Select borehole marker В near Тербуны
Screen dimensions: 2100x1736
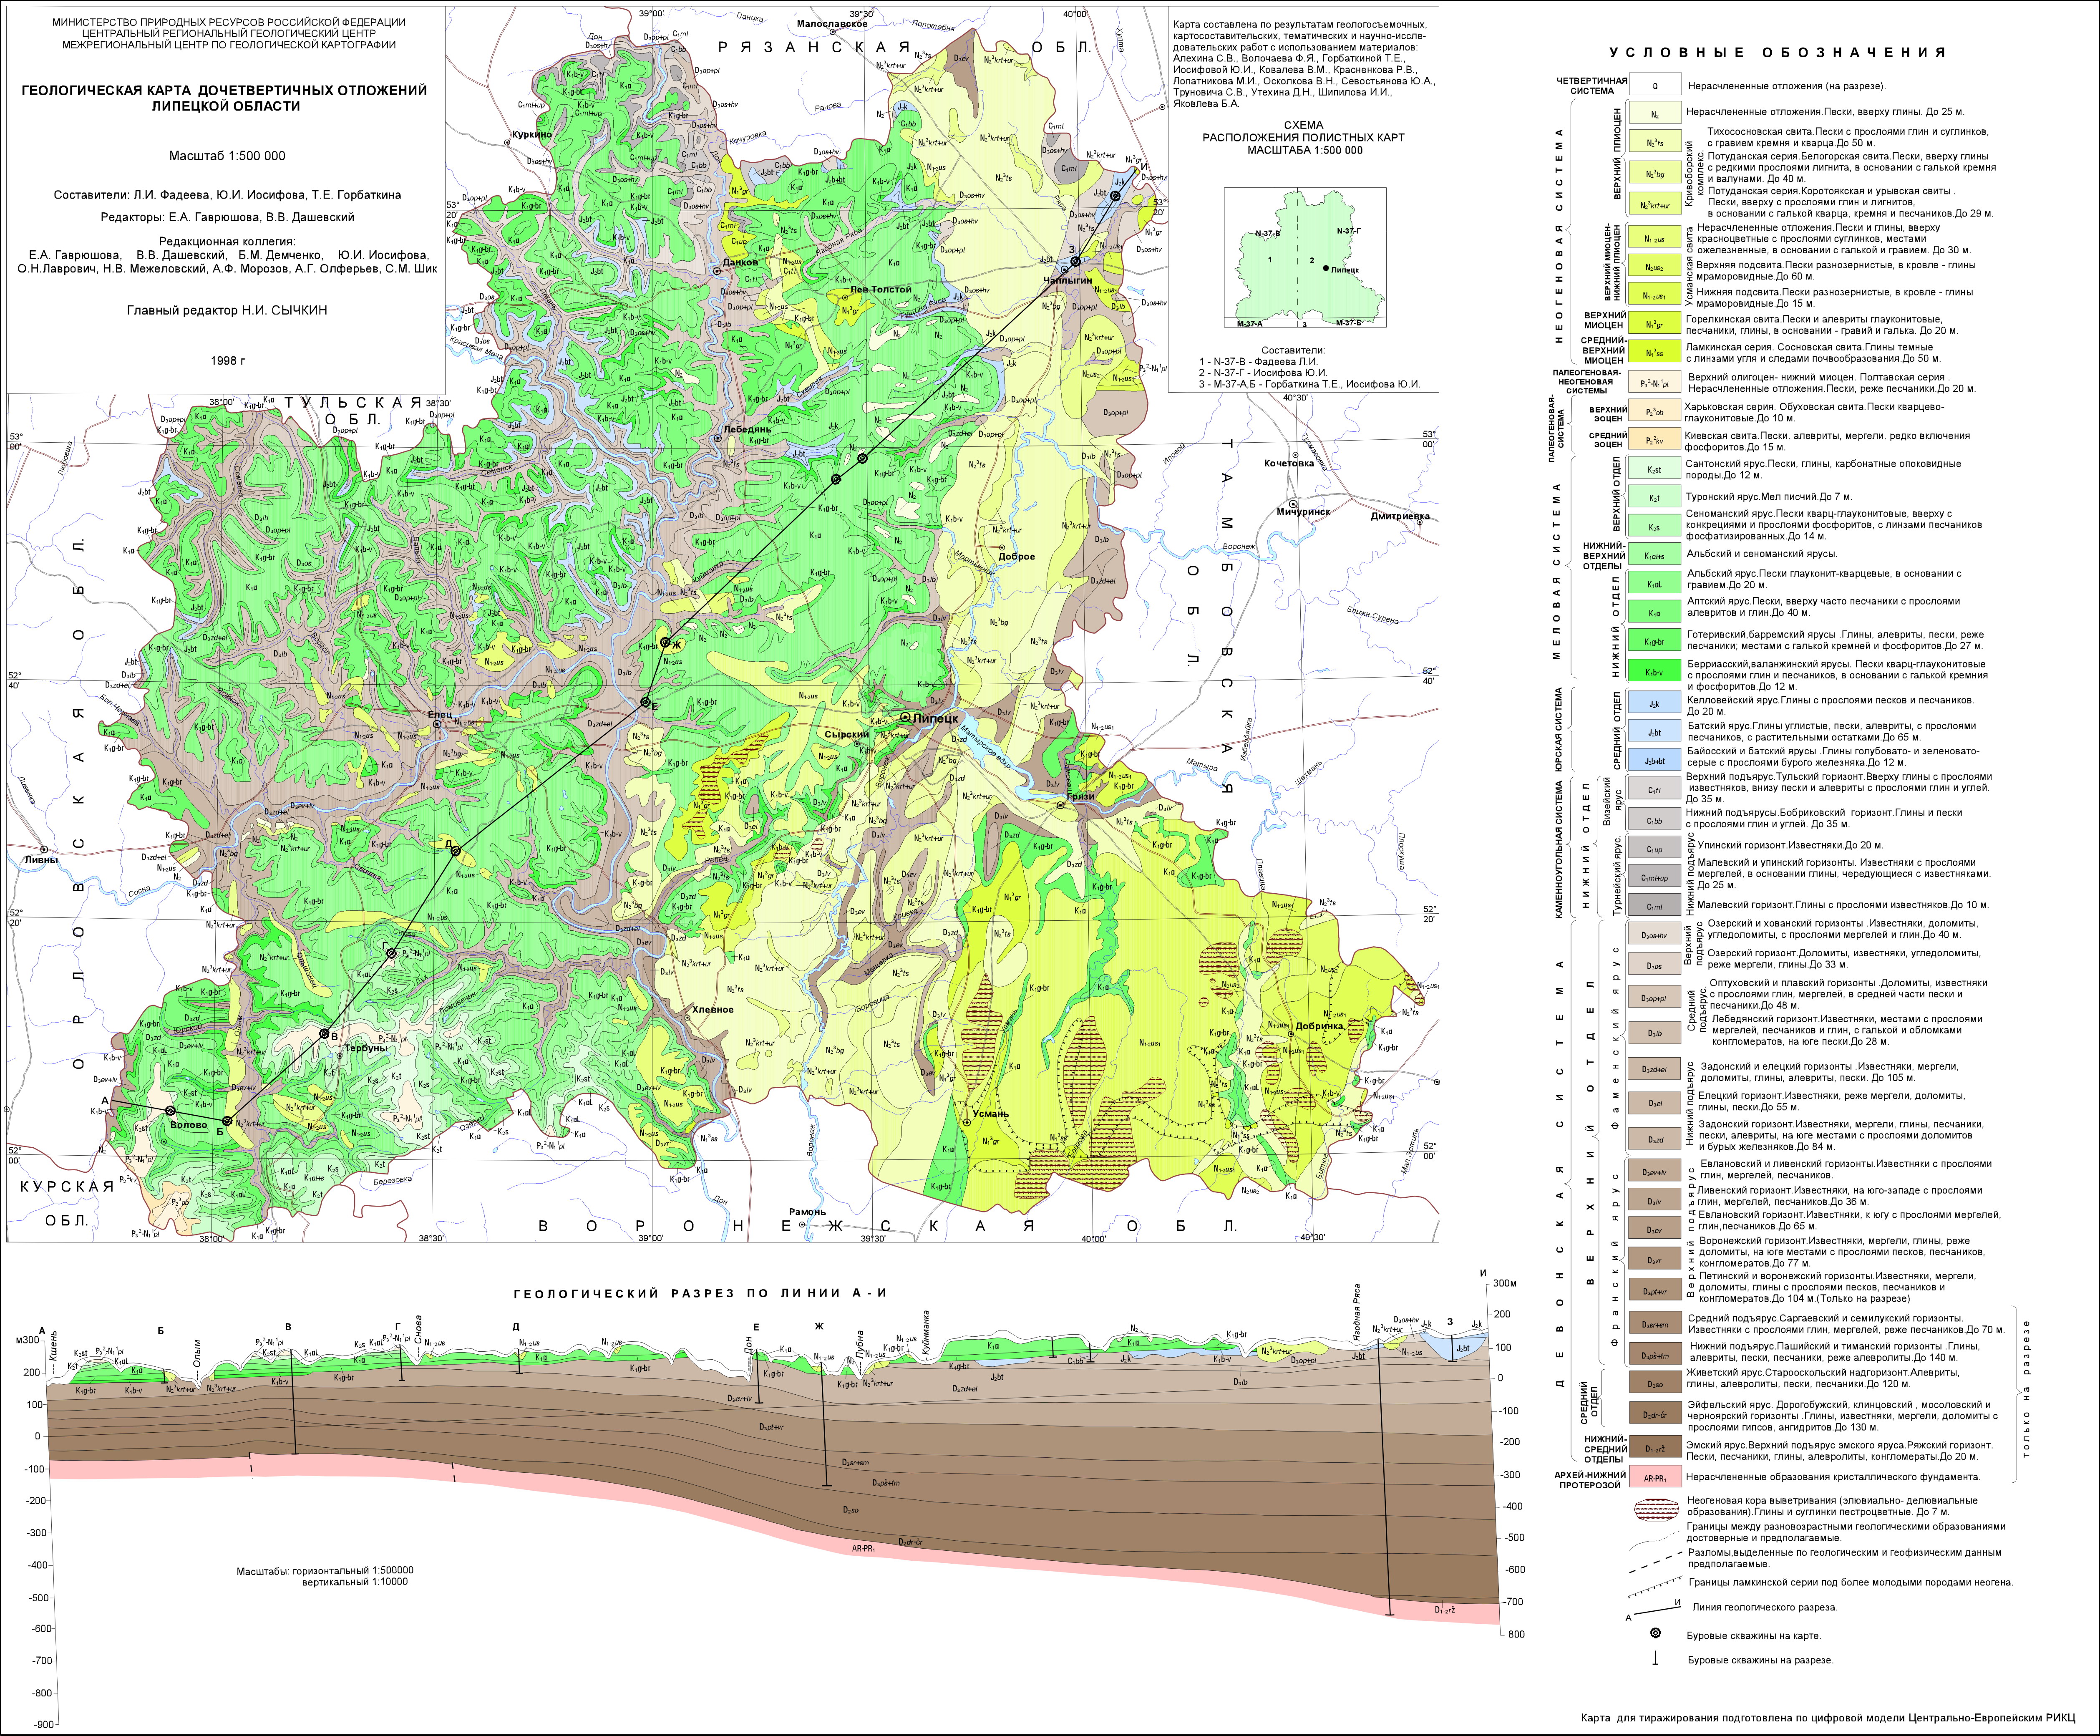tap(324, 1033)
